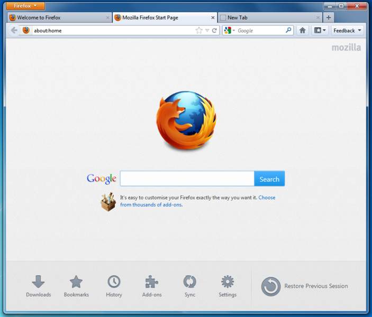Click the mozilla wordmark link
Image resolution: width=372 pixels, height=317 pixels.
tap(346, 48)
